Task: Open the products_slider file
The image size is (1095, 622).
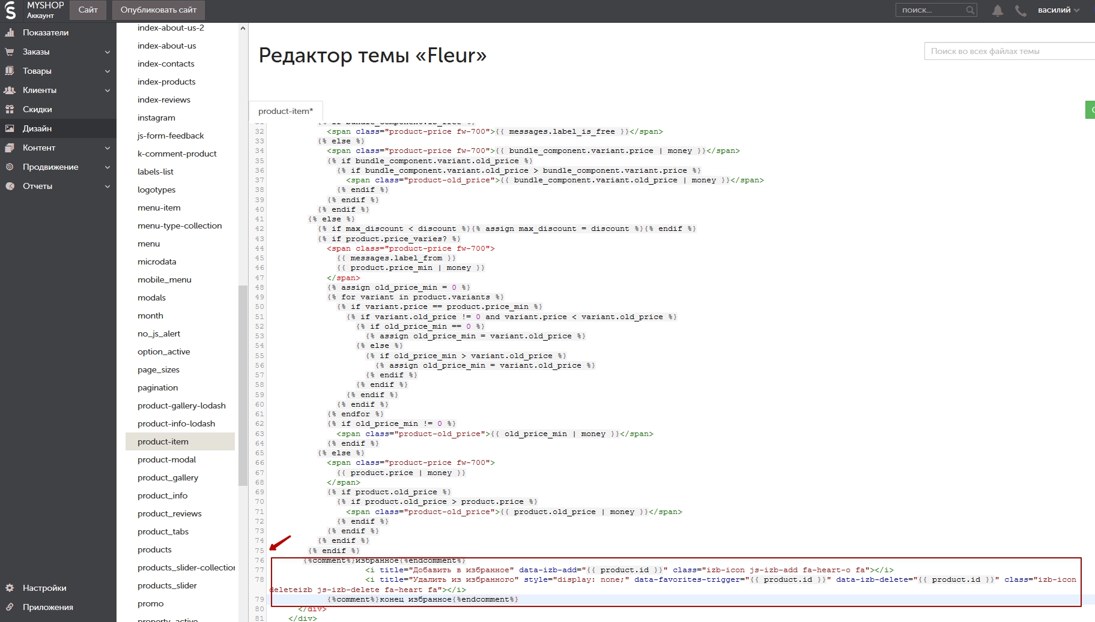Action: tap(167, 585)
